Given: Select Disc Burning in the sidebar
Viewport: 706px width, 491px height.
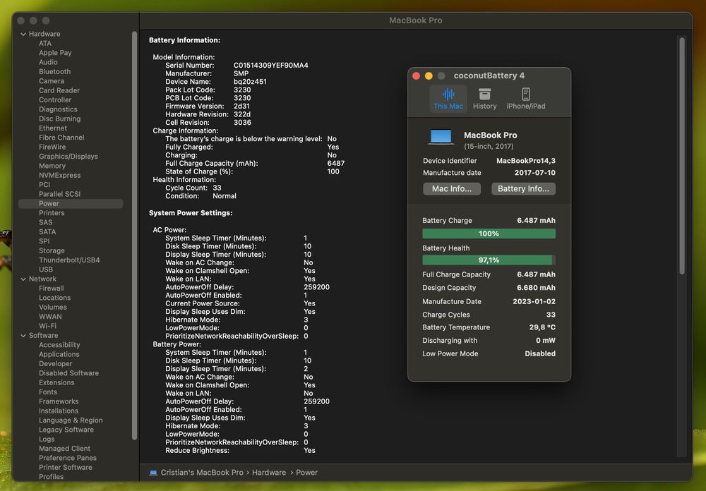Looking at the screenshot, I should pos(59,119).
